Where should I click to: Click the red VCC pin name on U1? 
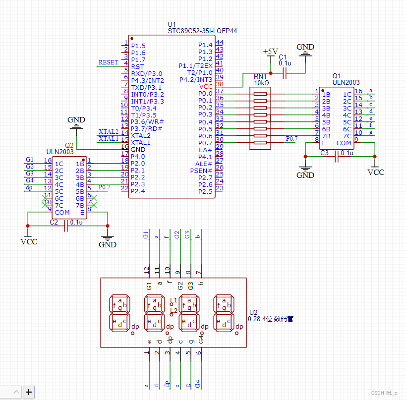click(206, 87)
